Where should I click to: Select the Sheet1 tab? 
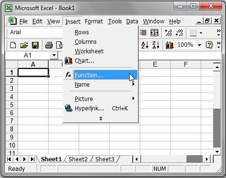click(x=51, y=159)
